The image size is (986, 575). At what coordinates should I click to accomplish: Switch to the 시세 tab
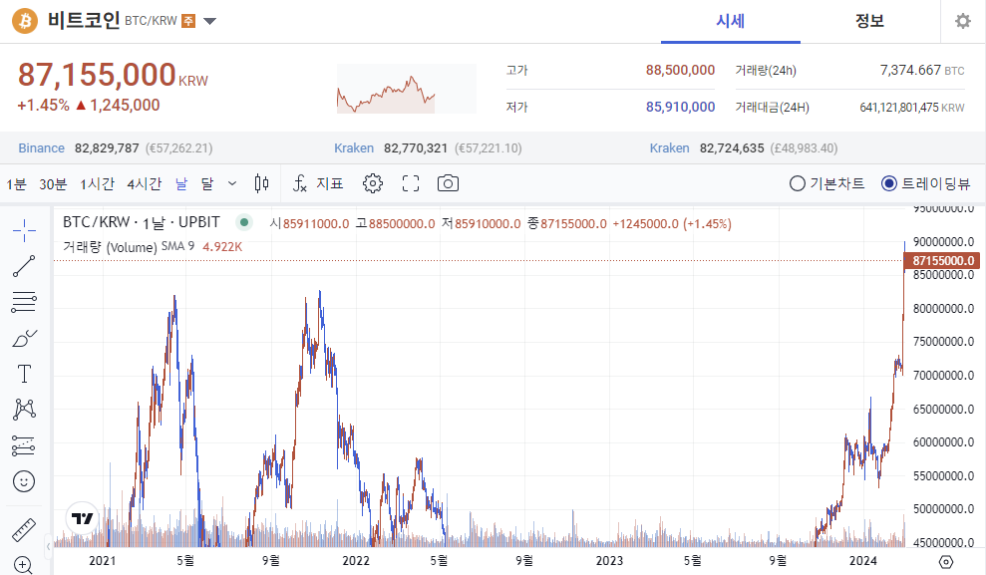(x=730, y=21)
